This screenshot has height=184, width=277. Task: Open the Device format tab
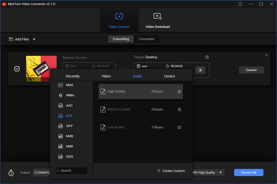tap(170, 76)
